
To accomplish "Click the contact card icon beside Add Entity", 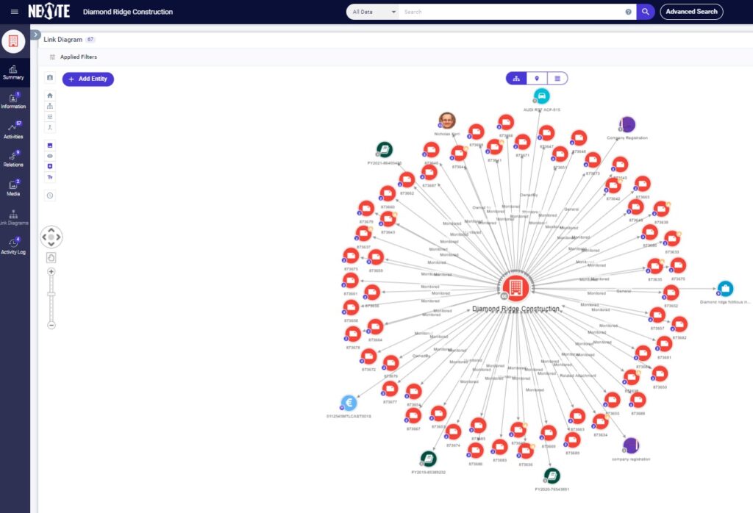I will point(50,78).
